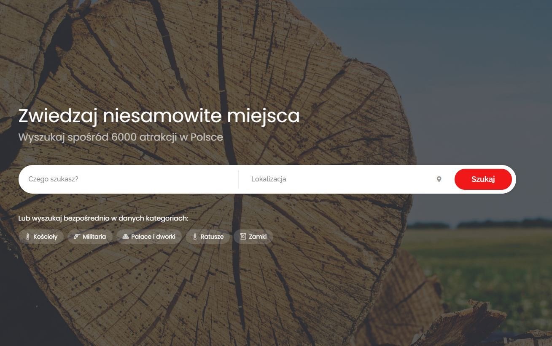Select the Kościoły category label
This screenshot has width=552, height=346.
pos(45,237)
